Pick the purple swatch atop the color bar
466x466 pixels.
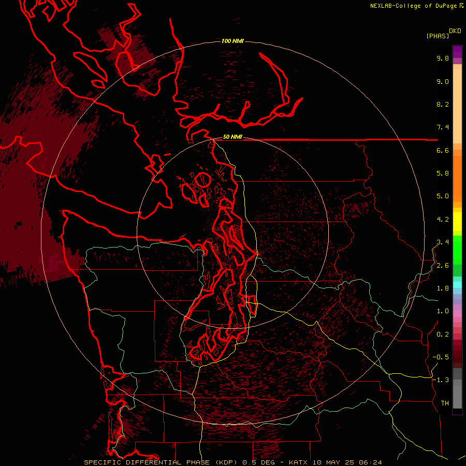457,52
